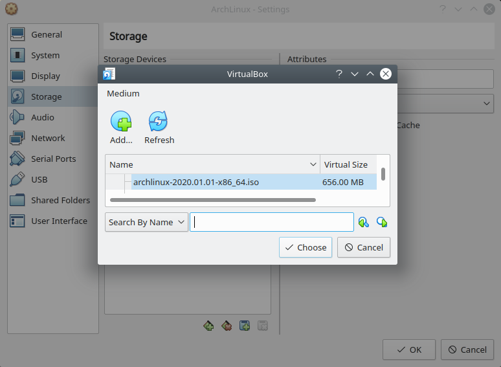Open System settings category
Image resolution: width=501 pixels, height=367 pixels.
click(x=53, y=55)
